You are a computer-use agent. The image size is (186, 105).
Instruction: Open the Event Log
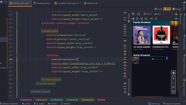click(x=154, y=104)
